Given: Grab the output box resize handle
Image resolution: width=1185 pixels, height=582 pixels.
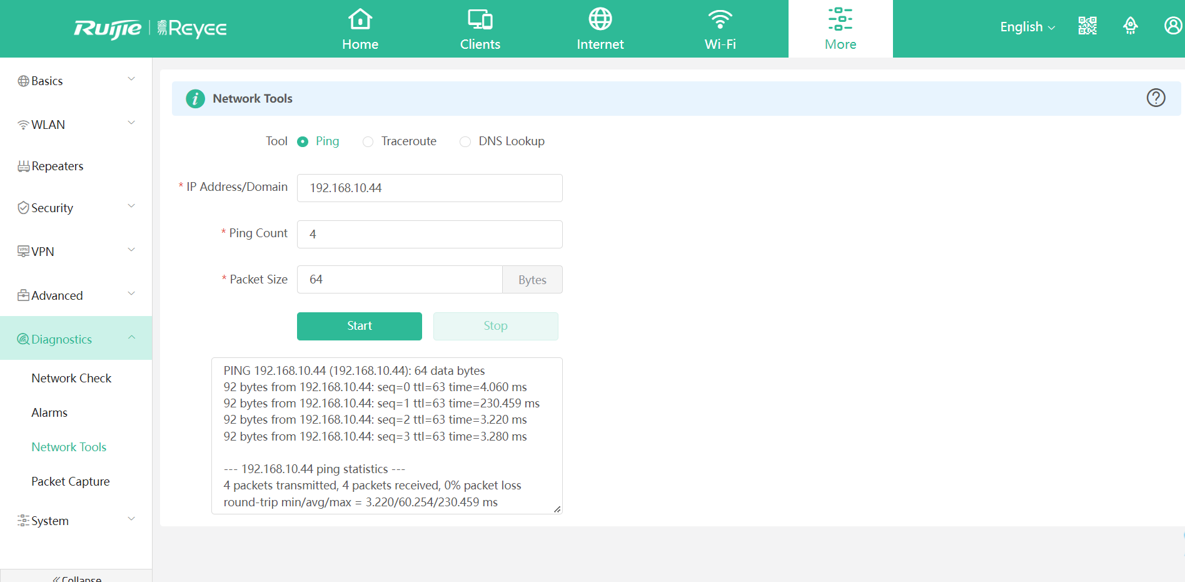Looking at the screenshot, I should 557,509.
